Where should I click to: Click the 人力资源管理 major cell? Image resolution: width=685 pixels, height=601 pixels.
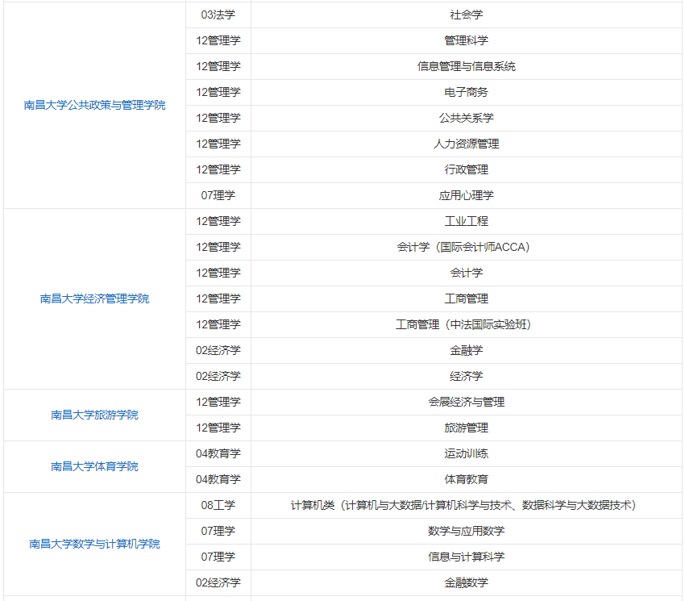466,144
